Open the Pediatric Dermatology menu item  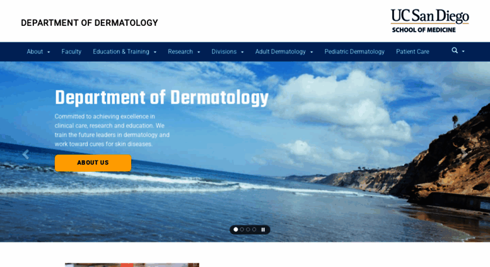354,52
